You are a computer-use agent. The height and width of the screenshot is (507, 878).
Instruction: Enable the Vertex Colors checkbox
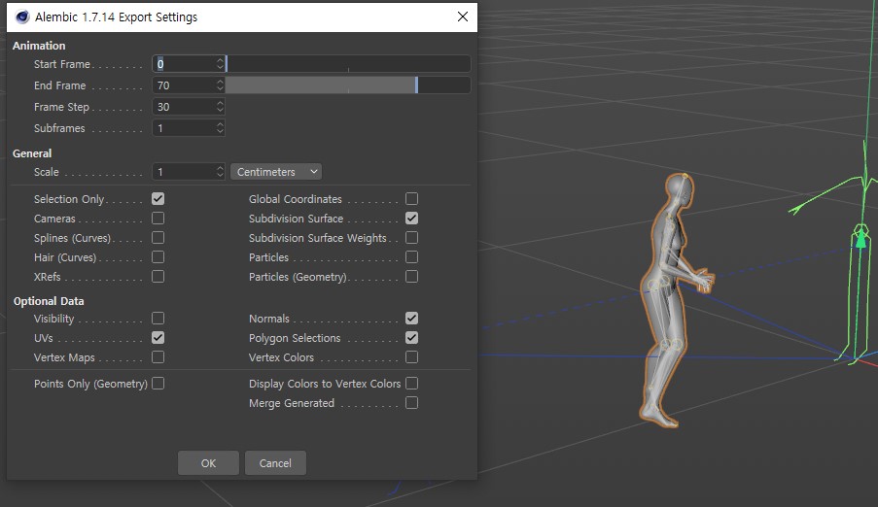[x=411, y=357]
